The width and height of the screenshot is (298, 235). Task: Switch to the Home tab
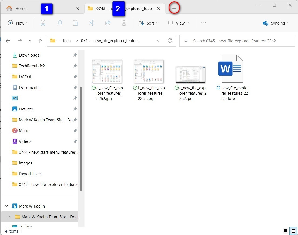[x=21, y=8]
